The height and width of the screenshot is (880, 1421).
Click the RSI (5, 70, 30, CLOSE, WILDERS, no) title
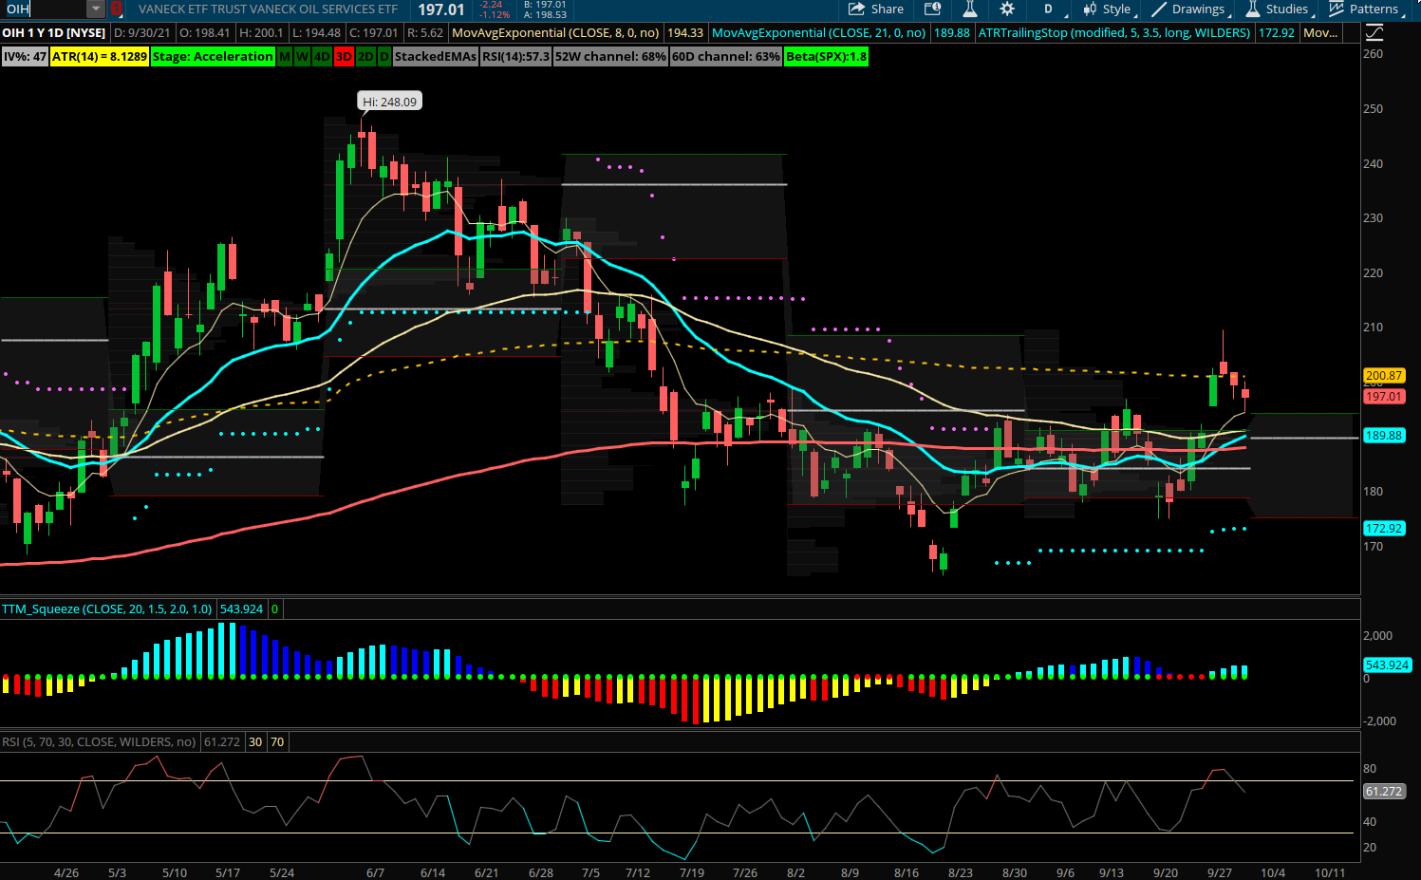(99, 741)
